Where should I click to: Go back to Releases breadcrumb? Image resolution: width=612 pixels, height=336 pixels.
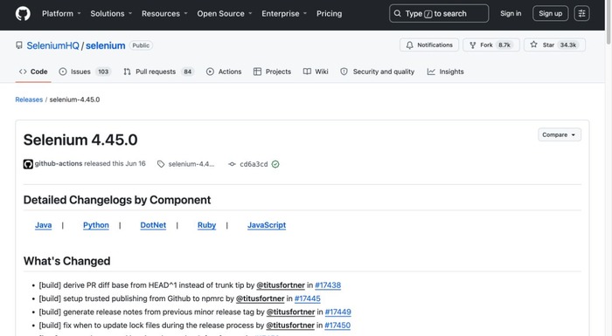(x=29, y=99)
